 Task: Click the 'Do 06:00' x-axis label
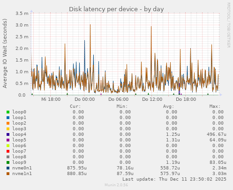point(119,99)
